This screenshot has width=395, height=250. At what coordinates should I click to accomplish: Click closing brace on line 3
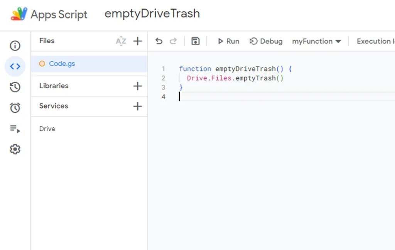(x=181, y=88)
